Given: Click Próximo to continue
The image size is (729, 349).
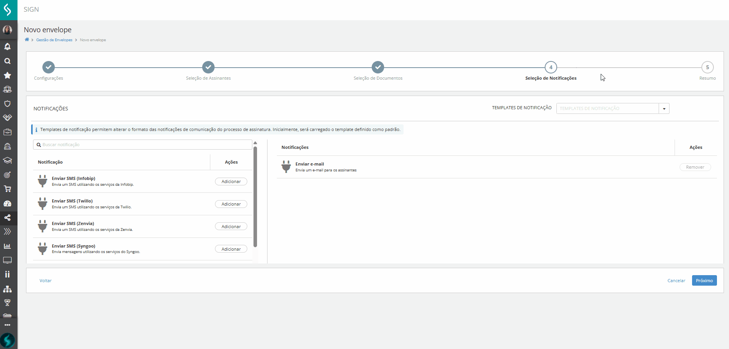Looking at the screenshot, I should coord(704,281).
